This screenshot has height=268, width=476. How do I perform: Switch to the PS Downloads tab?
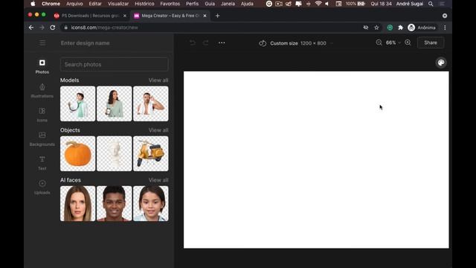click(x=90, y=16)
